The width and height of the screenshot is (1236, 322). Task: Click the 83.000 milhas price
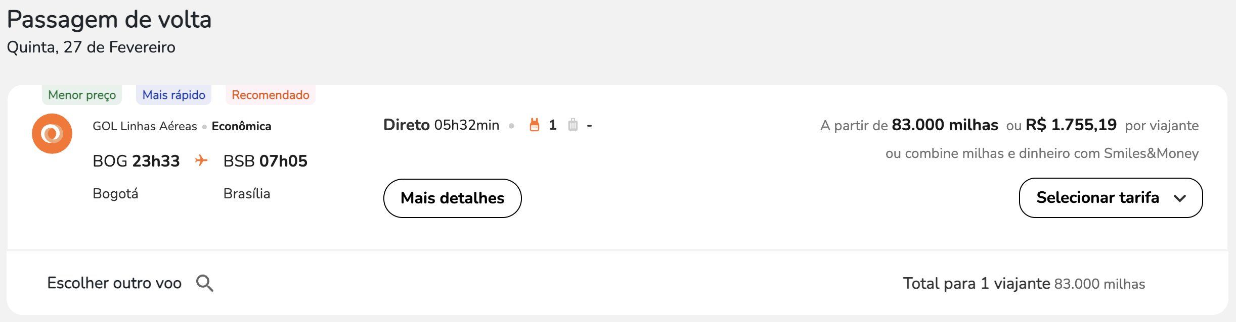pos(945,125)
